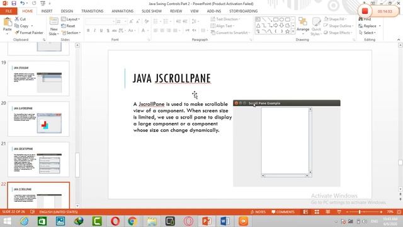
Task: Click the Undo arrow icon
Action: (x=23, y=3)
